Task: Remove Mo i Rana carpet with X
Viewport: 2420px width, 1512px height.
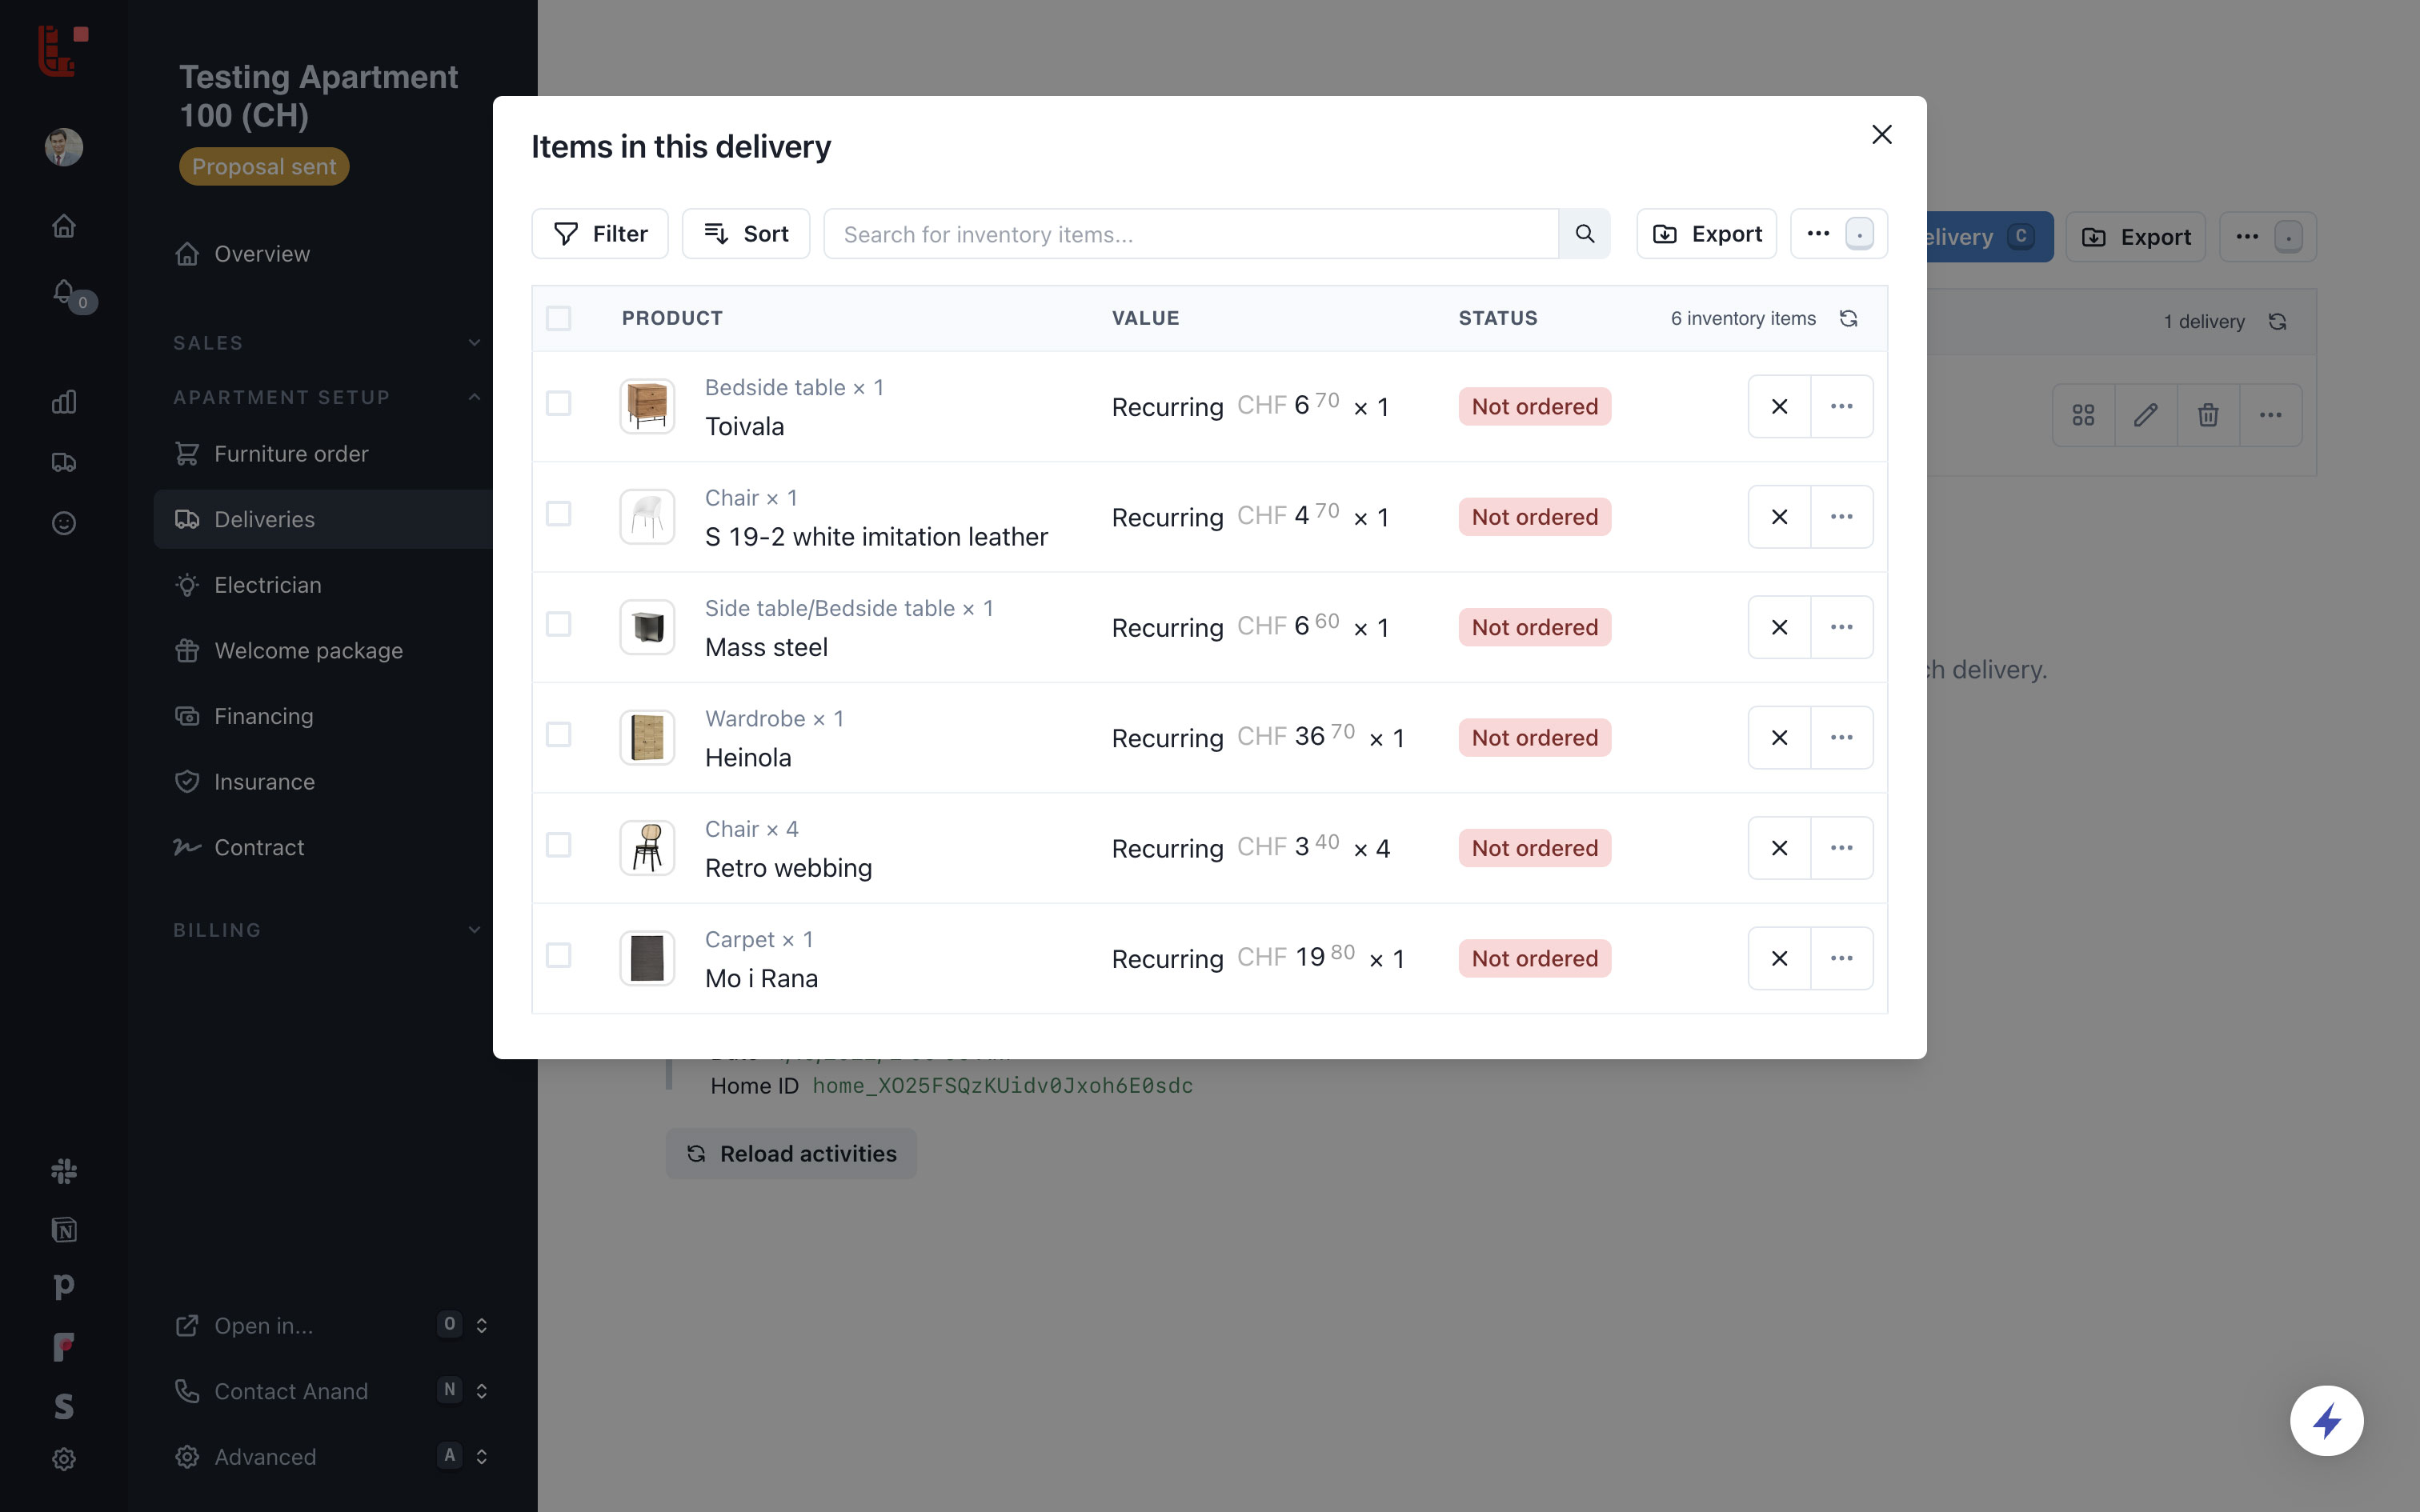Action: [x=1778, y=958]
